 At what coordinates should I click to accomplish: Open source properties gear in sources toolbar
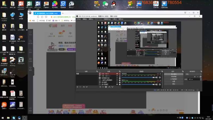106,87
